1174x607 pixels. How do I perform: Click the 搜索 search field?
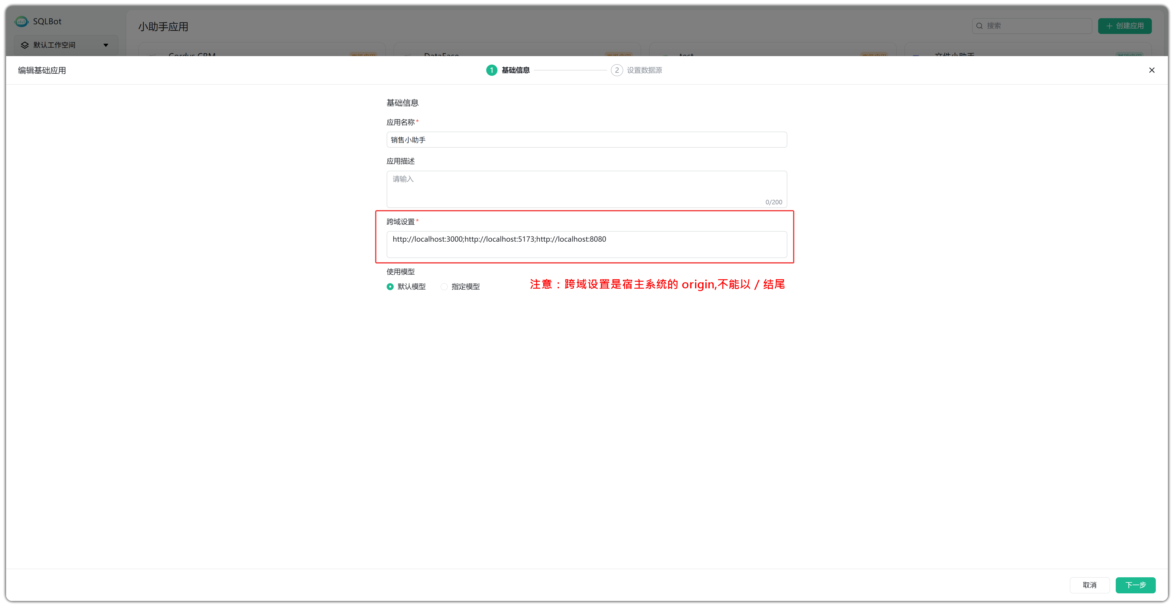click(x=1032, y=26)
